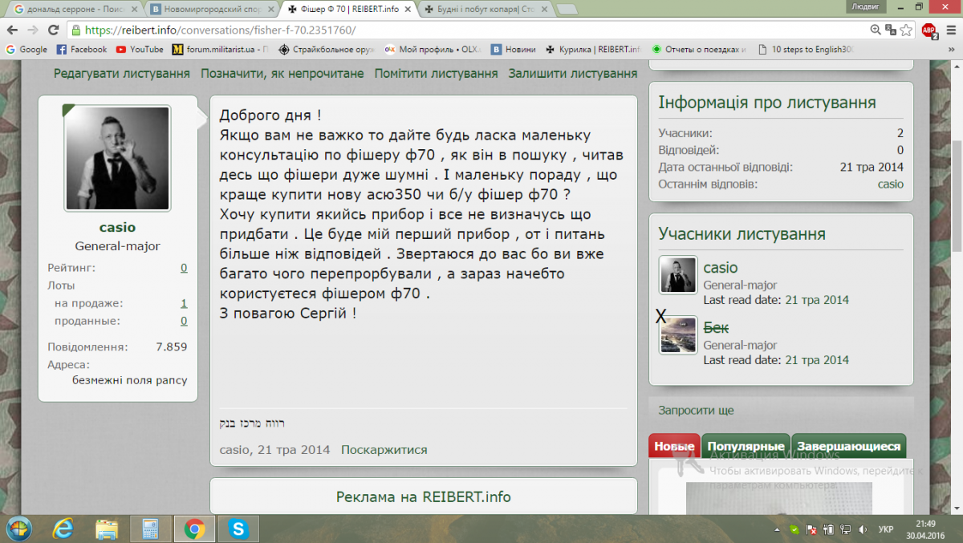This screenshot has width=963, height=543.
Task: Open Windows Start button
Action: (x=18, y=529)
